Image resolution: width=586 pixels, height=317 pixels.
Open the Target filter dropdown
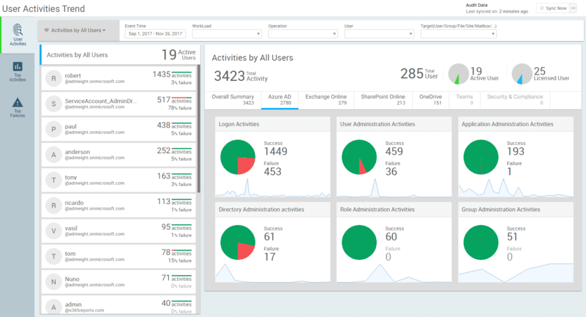(458, 33)
